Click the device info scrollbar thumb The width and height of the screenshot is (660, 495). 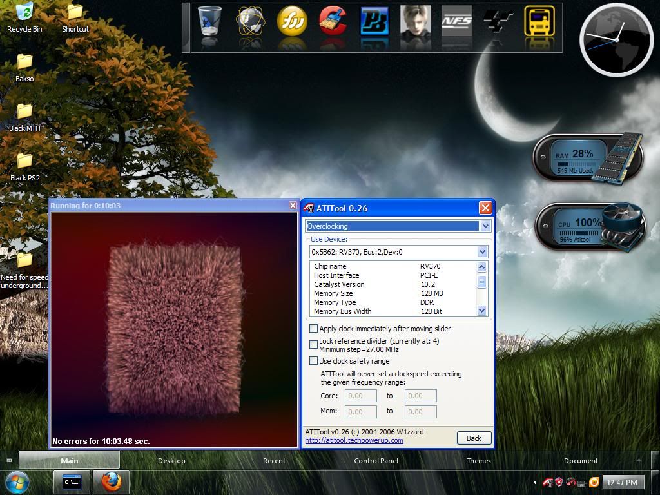coord(482,281)
